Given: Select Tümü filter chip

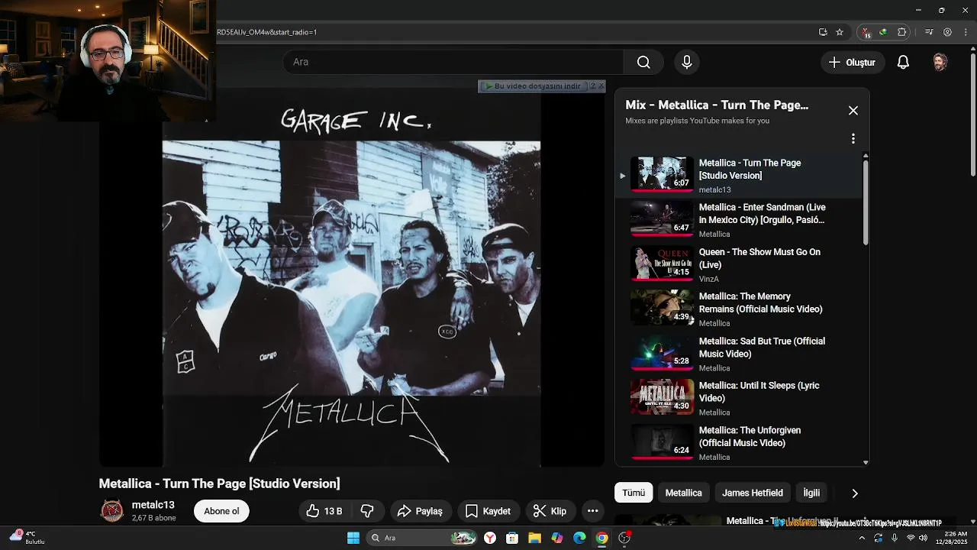Looking at the screenshot, I should point(634,493).
